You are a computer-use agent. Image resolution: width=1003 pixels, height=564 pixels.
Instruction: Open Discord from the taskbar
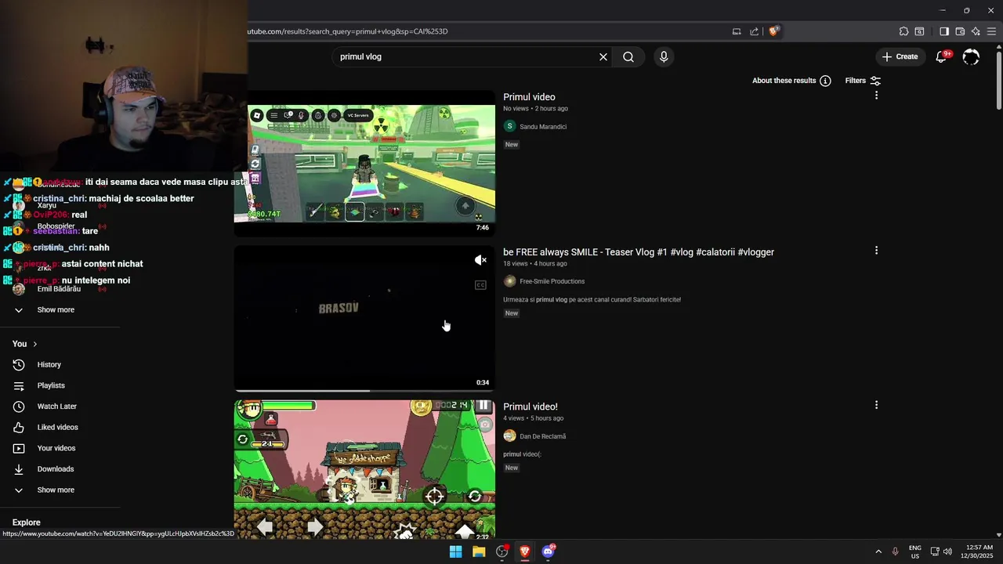click(548, 551)
